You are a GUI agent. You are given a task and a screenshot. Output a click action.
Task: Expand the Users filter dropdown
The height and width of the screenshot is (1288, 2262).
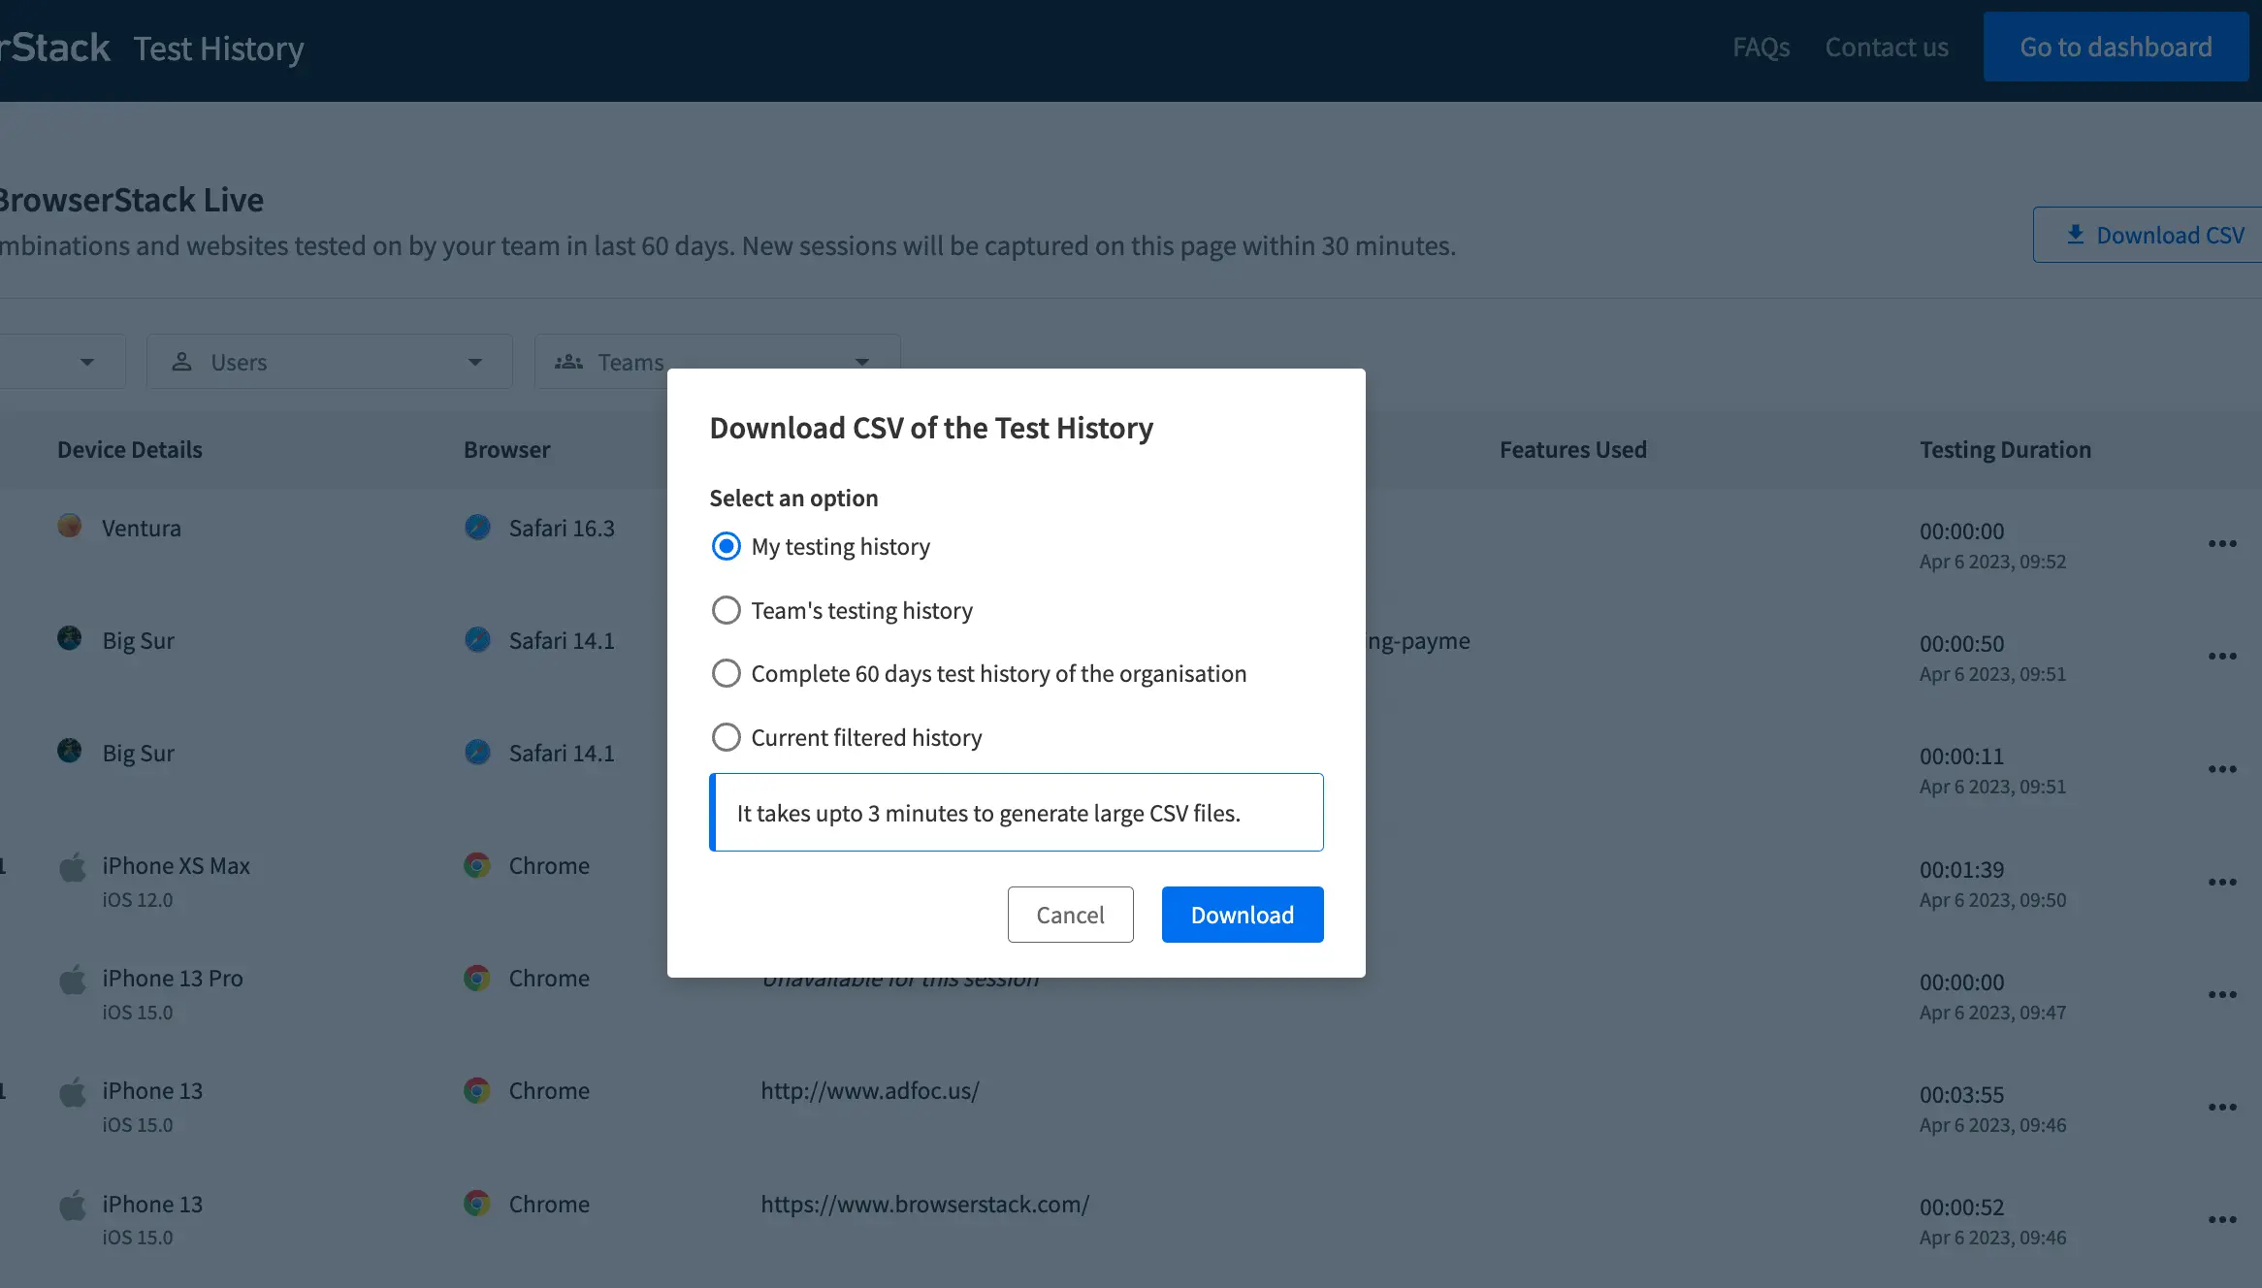pos(474,362)
